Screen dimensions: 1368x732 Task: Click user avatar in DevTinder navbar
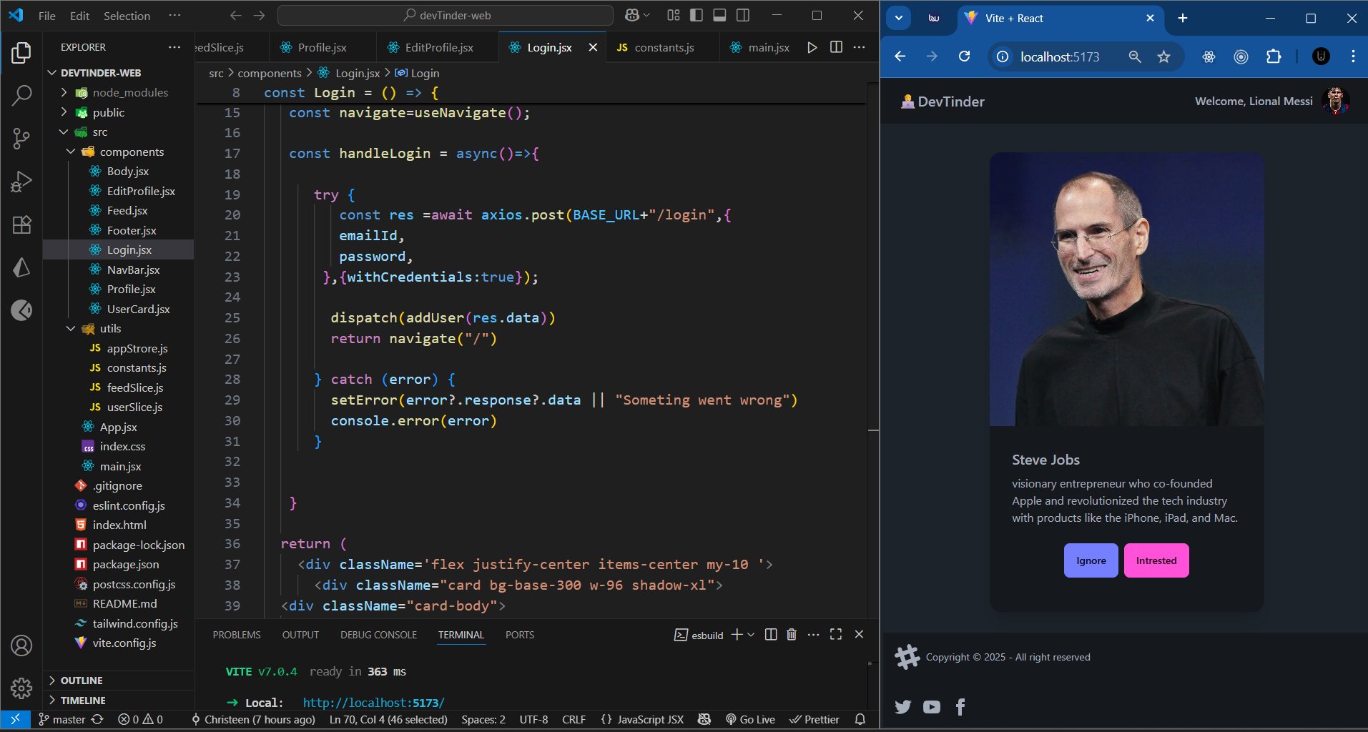point(1335,102)
